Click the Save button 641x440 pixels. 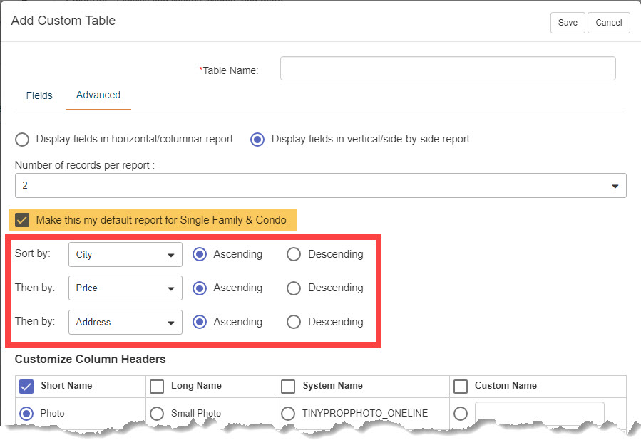[x=568, y=23]
